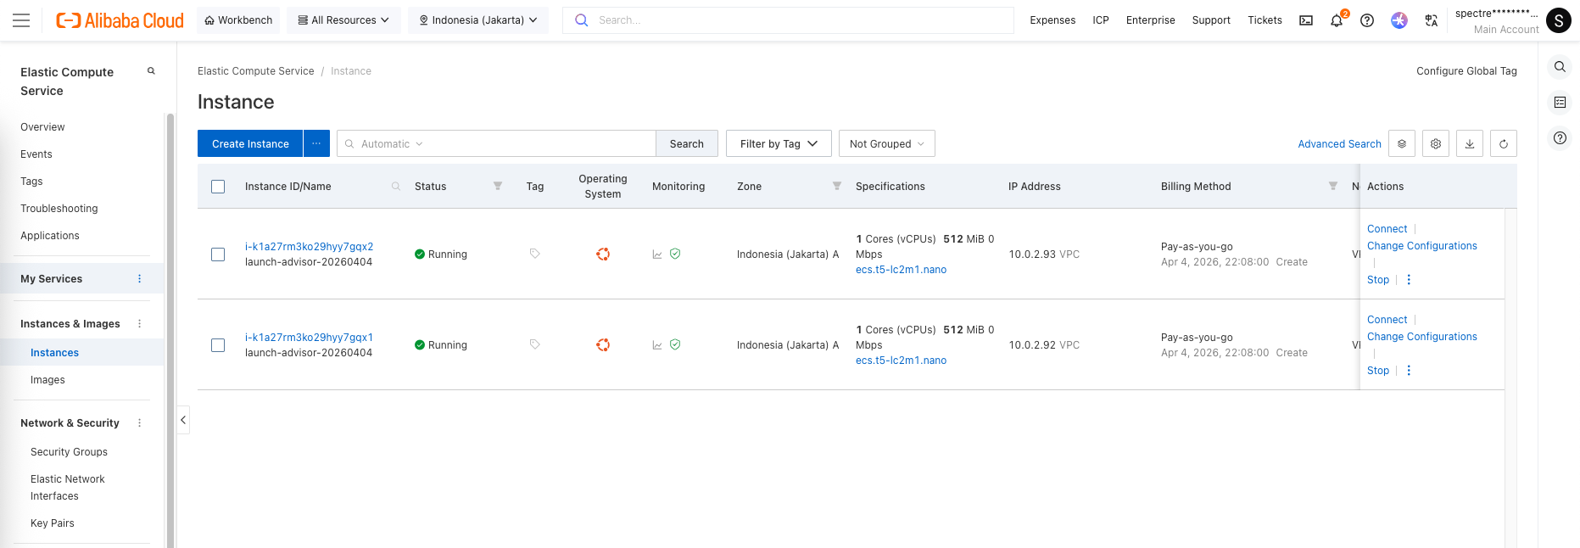Go to Images in sidebar
The image size is (1580, 548).
tap(47, 380)
